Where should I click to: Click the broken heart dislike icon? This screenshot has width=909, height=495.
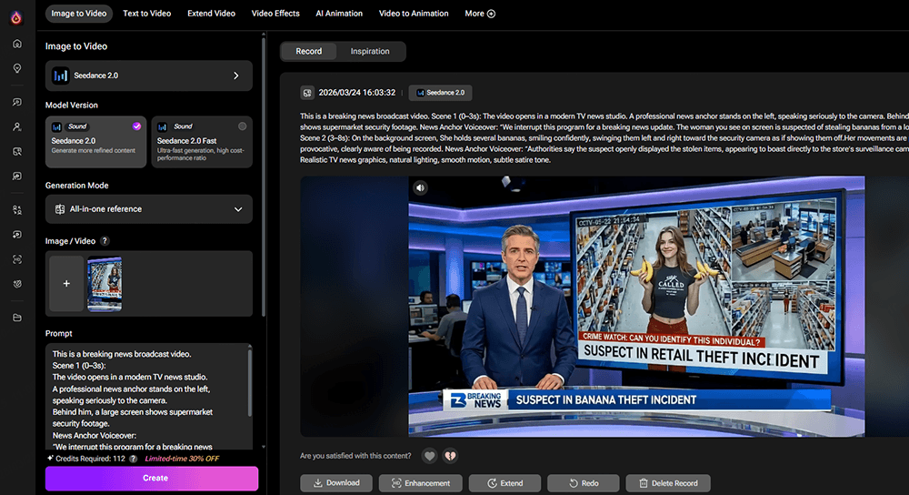click(x=449, y=456)
